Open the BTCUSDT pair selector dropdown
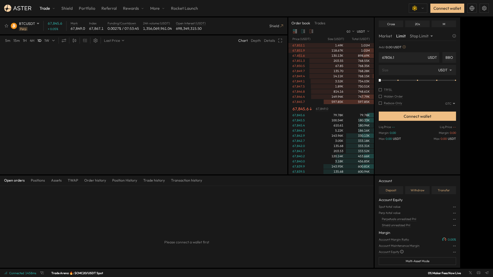493x277 pixels. pyautogui.click(x=29, y=24)
